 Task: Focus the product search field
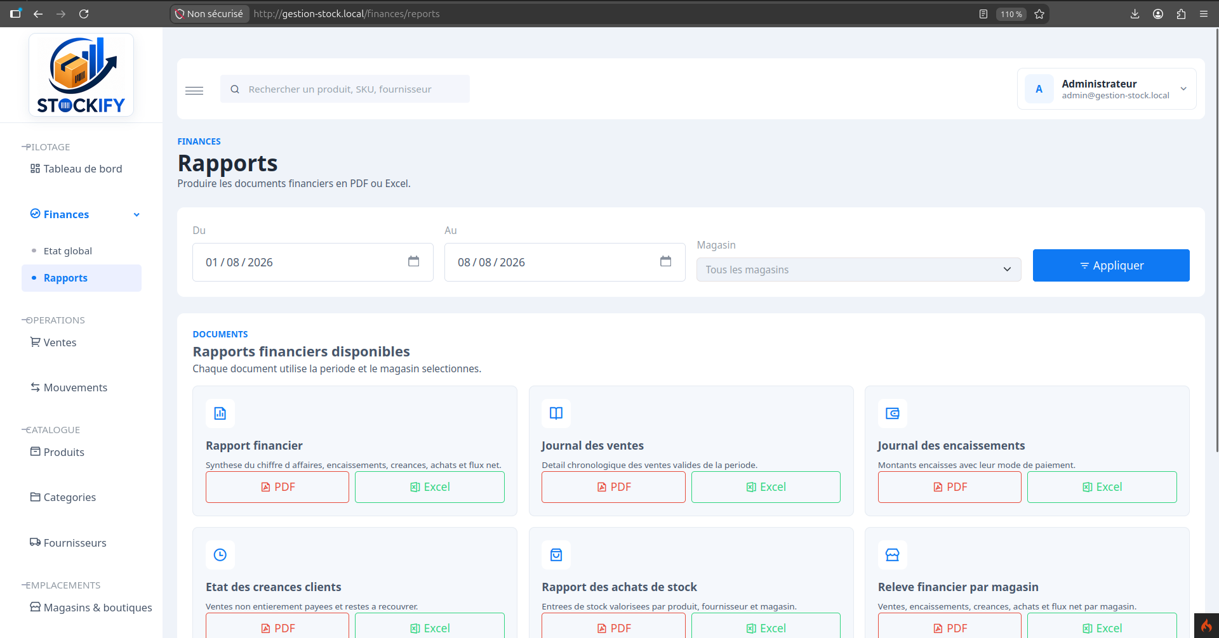(x=345, y=89)
